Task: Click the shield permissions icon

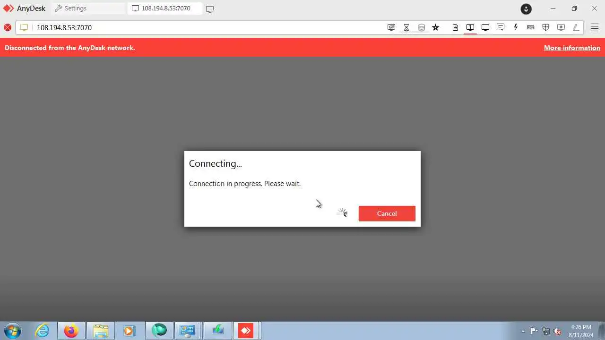Action: (546, 27)
